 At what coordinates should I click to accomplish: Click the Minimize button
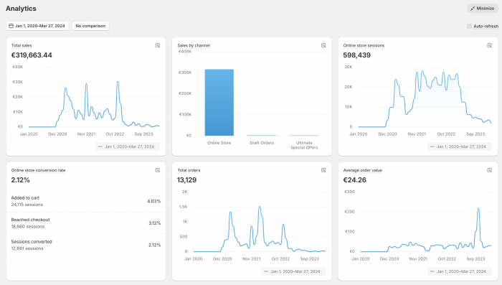pyautogui.click(x=483, y=9)
